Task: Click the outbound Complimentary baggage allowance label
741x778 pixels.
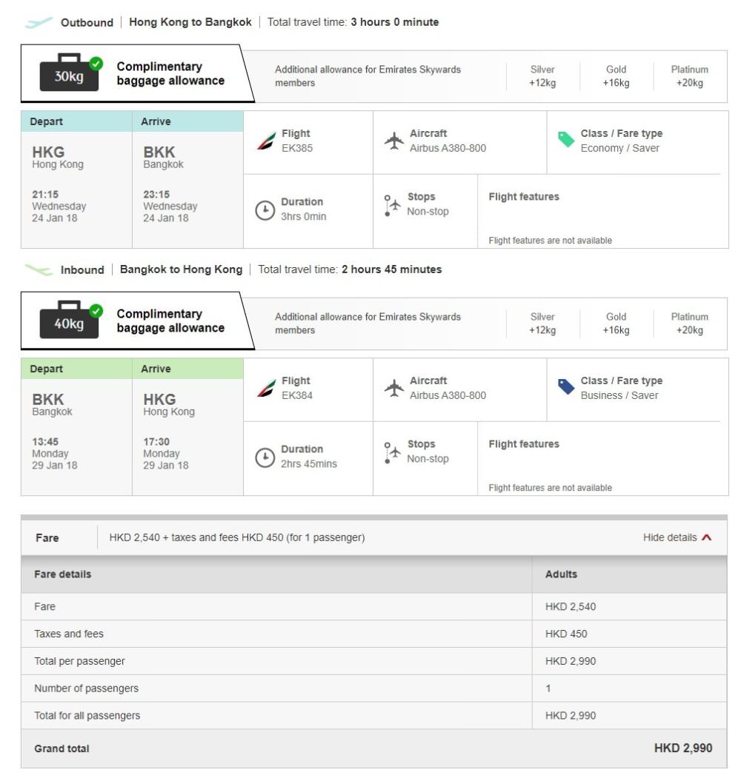Action: (x=170, y=73)
